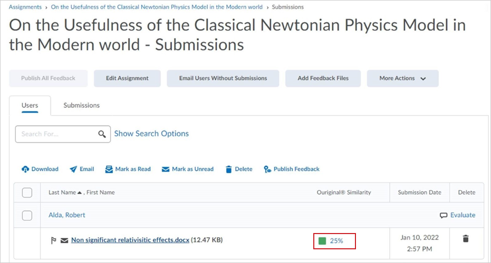Switch to the Submissions tab
The height and width of the screenshot is (263, 491).
(81, 105)
